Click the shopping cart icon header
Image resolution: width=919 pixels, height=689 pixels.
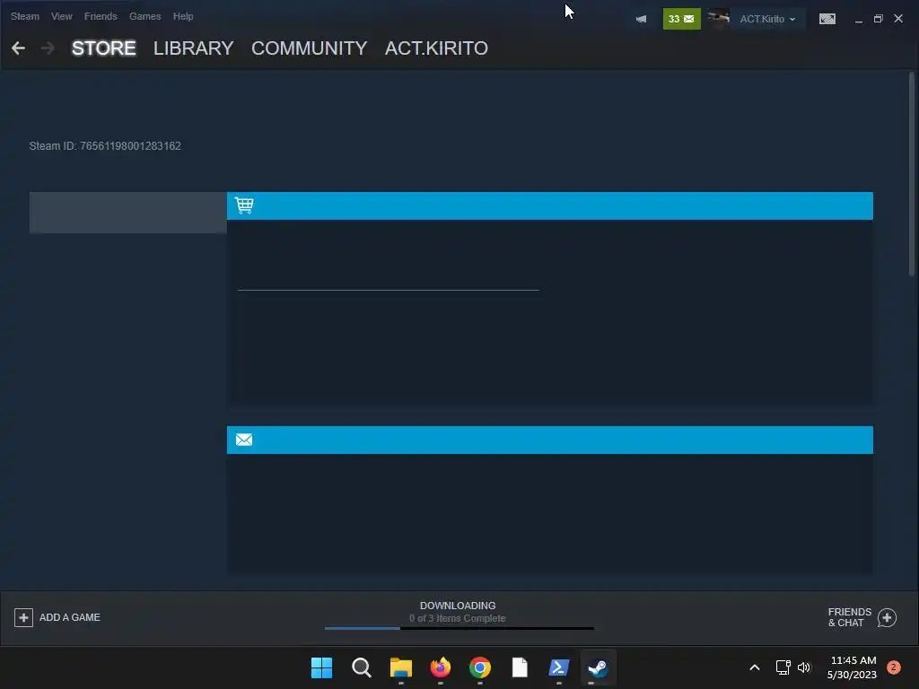coord(244,205)
